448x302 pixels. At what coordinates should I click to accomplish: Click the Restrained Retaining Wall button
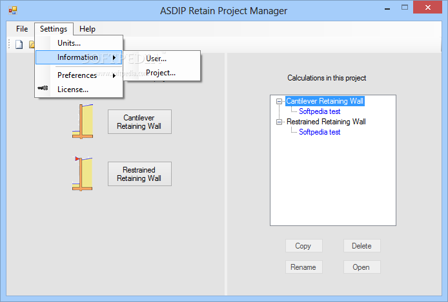[139, 174]
